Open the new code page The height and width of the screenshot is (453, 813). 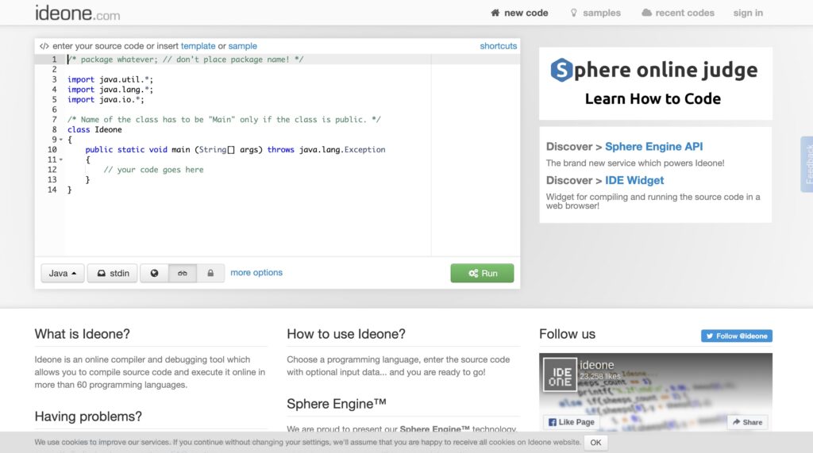point(519,13)
